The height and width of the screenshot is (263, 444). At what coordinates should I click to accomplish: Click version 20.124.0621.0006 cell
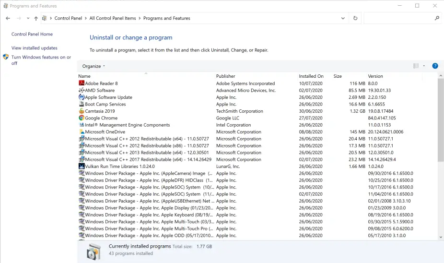[386, 132]
